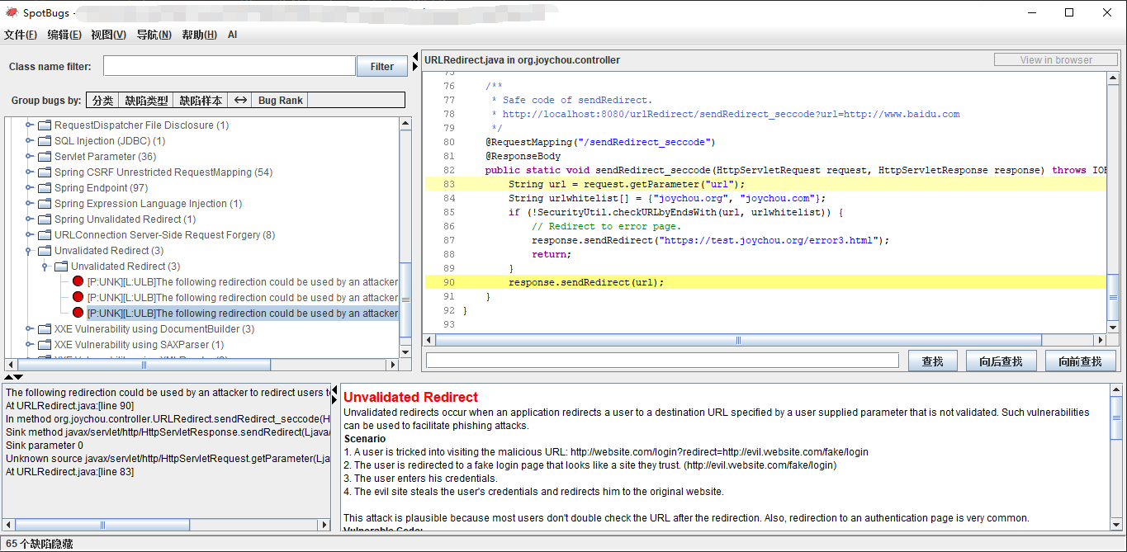Expand the Servlet Parameter (36) node

pyautogui.click(x=29, y=157)
